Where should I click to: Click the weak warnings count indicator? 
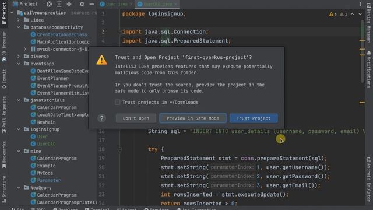pos(343,14)
